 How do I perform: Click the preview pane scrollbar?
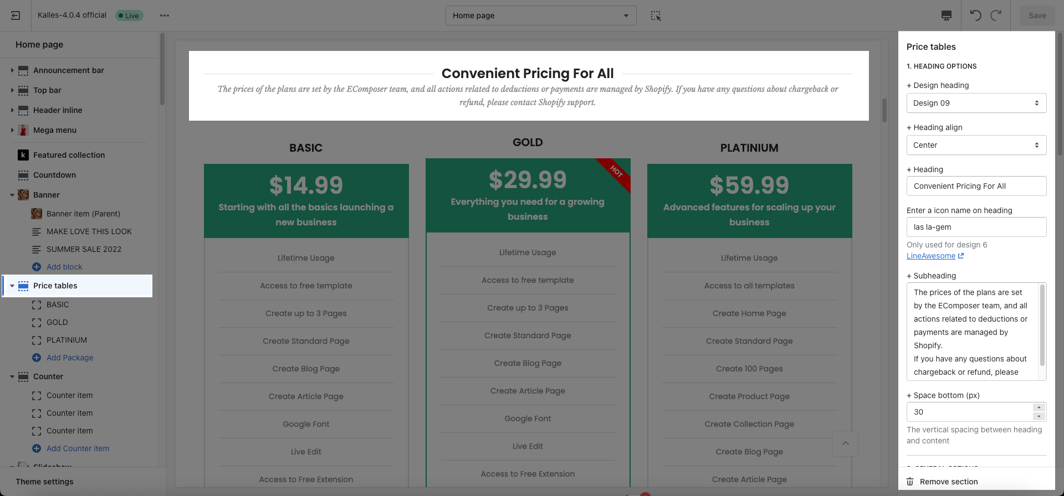point(884,110)
